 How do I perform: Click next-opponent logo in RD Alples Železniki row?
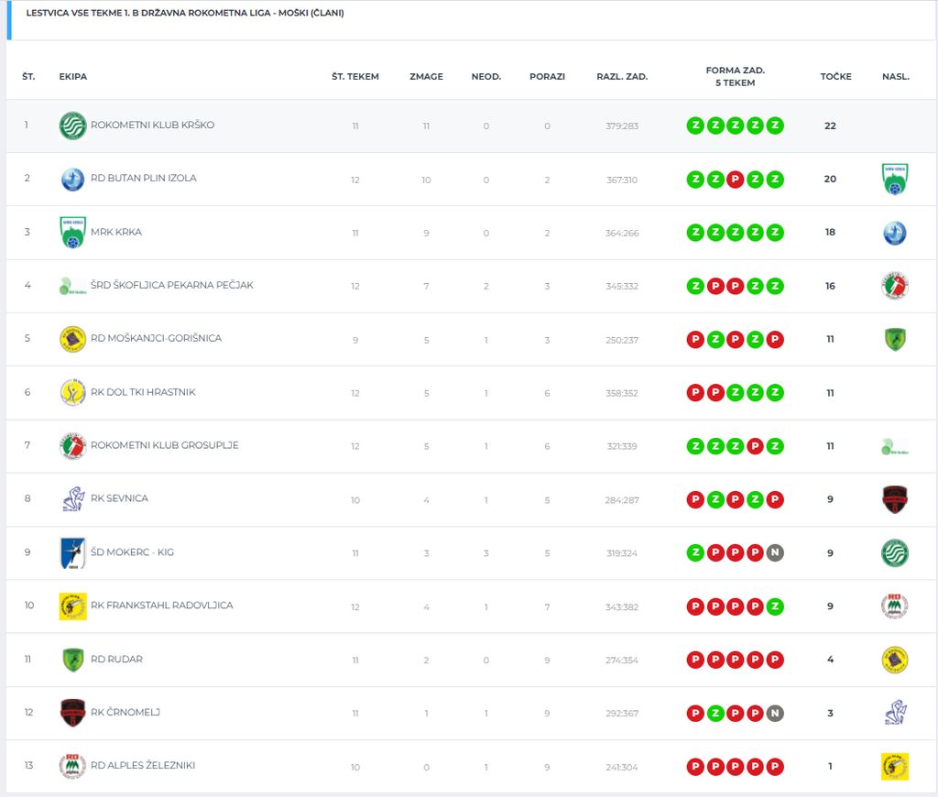(x=894, y=766)
